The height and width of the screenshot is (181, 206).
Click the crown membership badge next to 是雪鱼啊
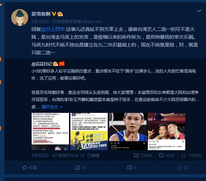60,14
